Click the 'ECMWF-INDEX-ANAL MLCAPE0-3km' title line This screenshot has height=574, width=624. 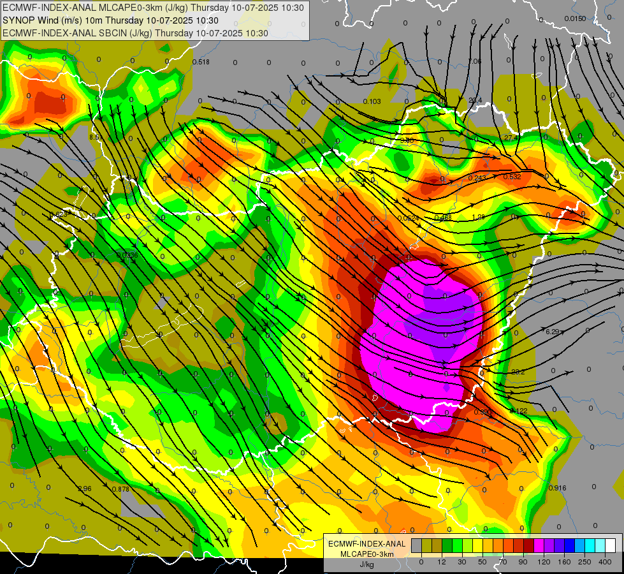coord(153,8)
